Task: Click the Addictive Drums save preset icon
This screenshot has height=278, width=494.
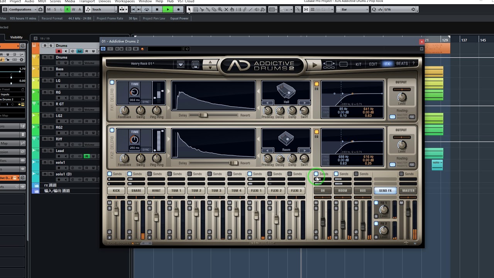Action: click(195, 64)
